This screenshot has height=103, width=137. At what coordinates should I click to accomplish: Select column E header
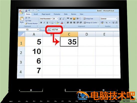point(104,34)
